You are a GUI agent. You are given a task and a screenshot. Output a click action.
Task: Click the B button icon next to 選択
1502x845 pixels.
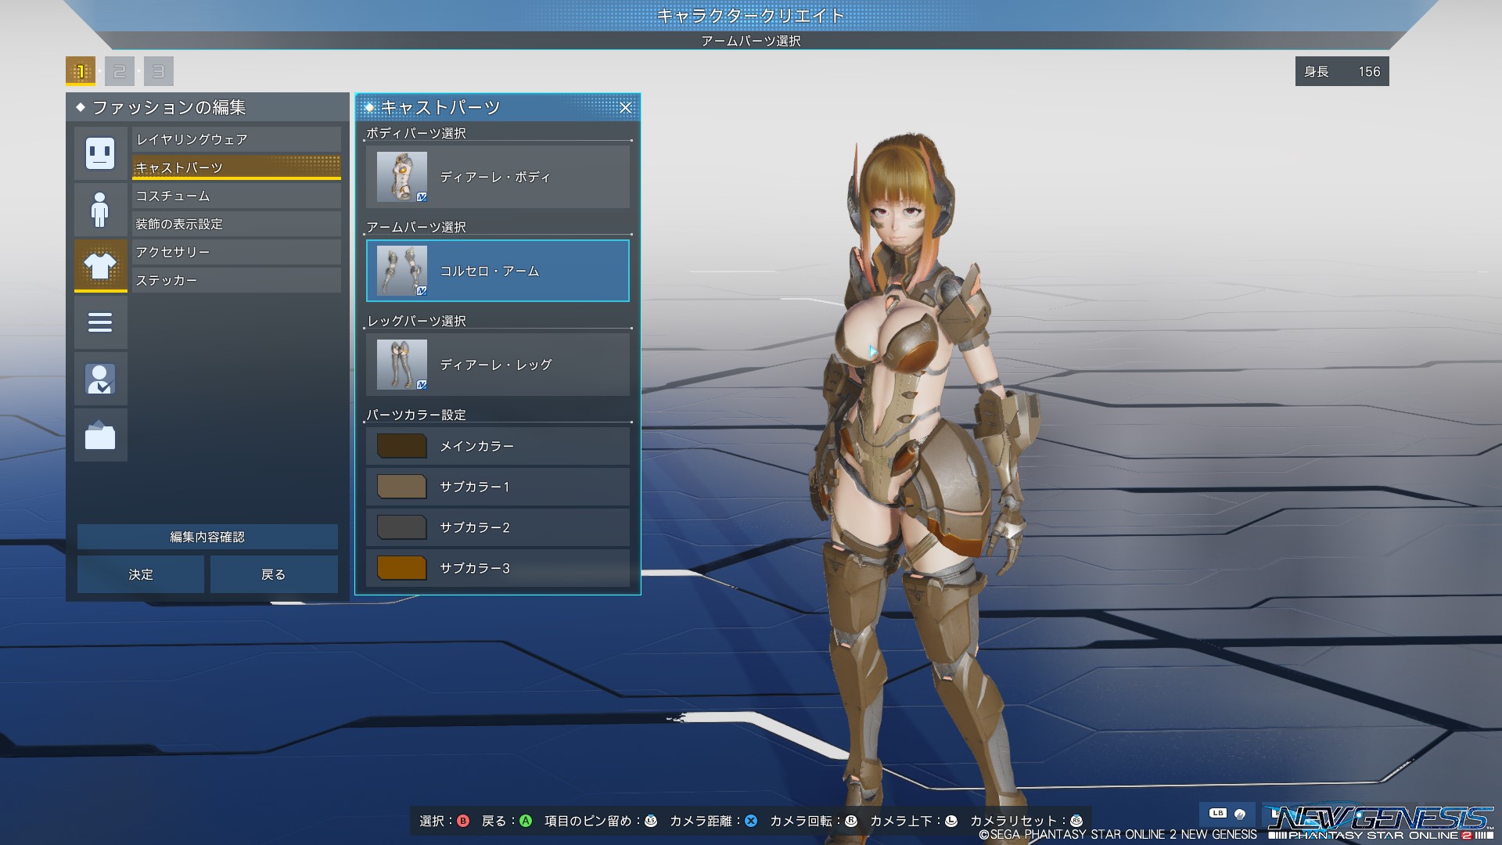(463, 821)
